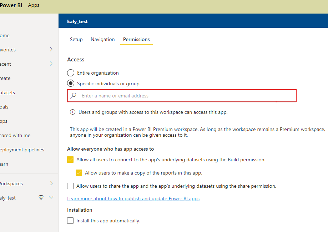The height and width of the screenshot is (232, 328).
Task: Click the kaly_test app title in blue banner
Action: coord(77,21)
